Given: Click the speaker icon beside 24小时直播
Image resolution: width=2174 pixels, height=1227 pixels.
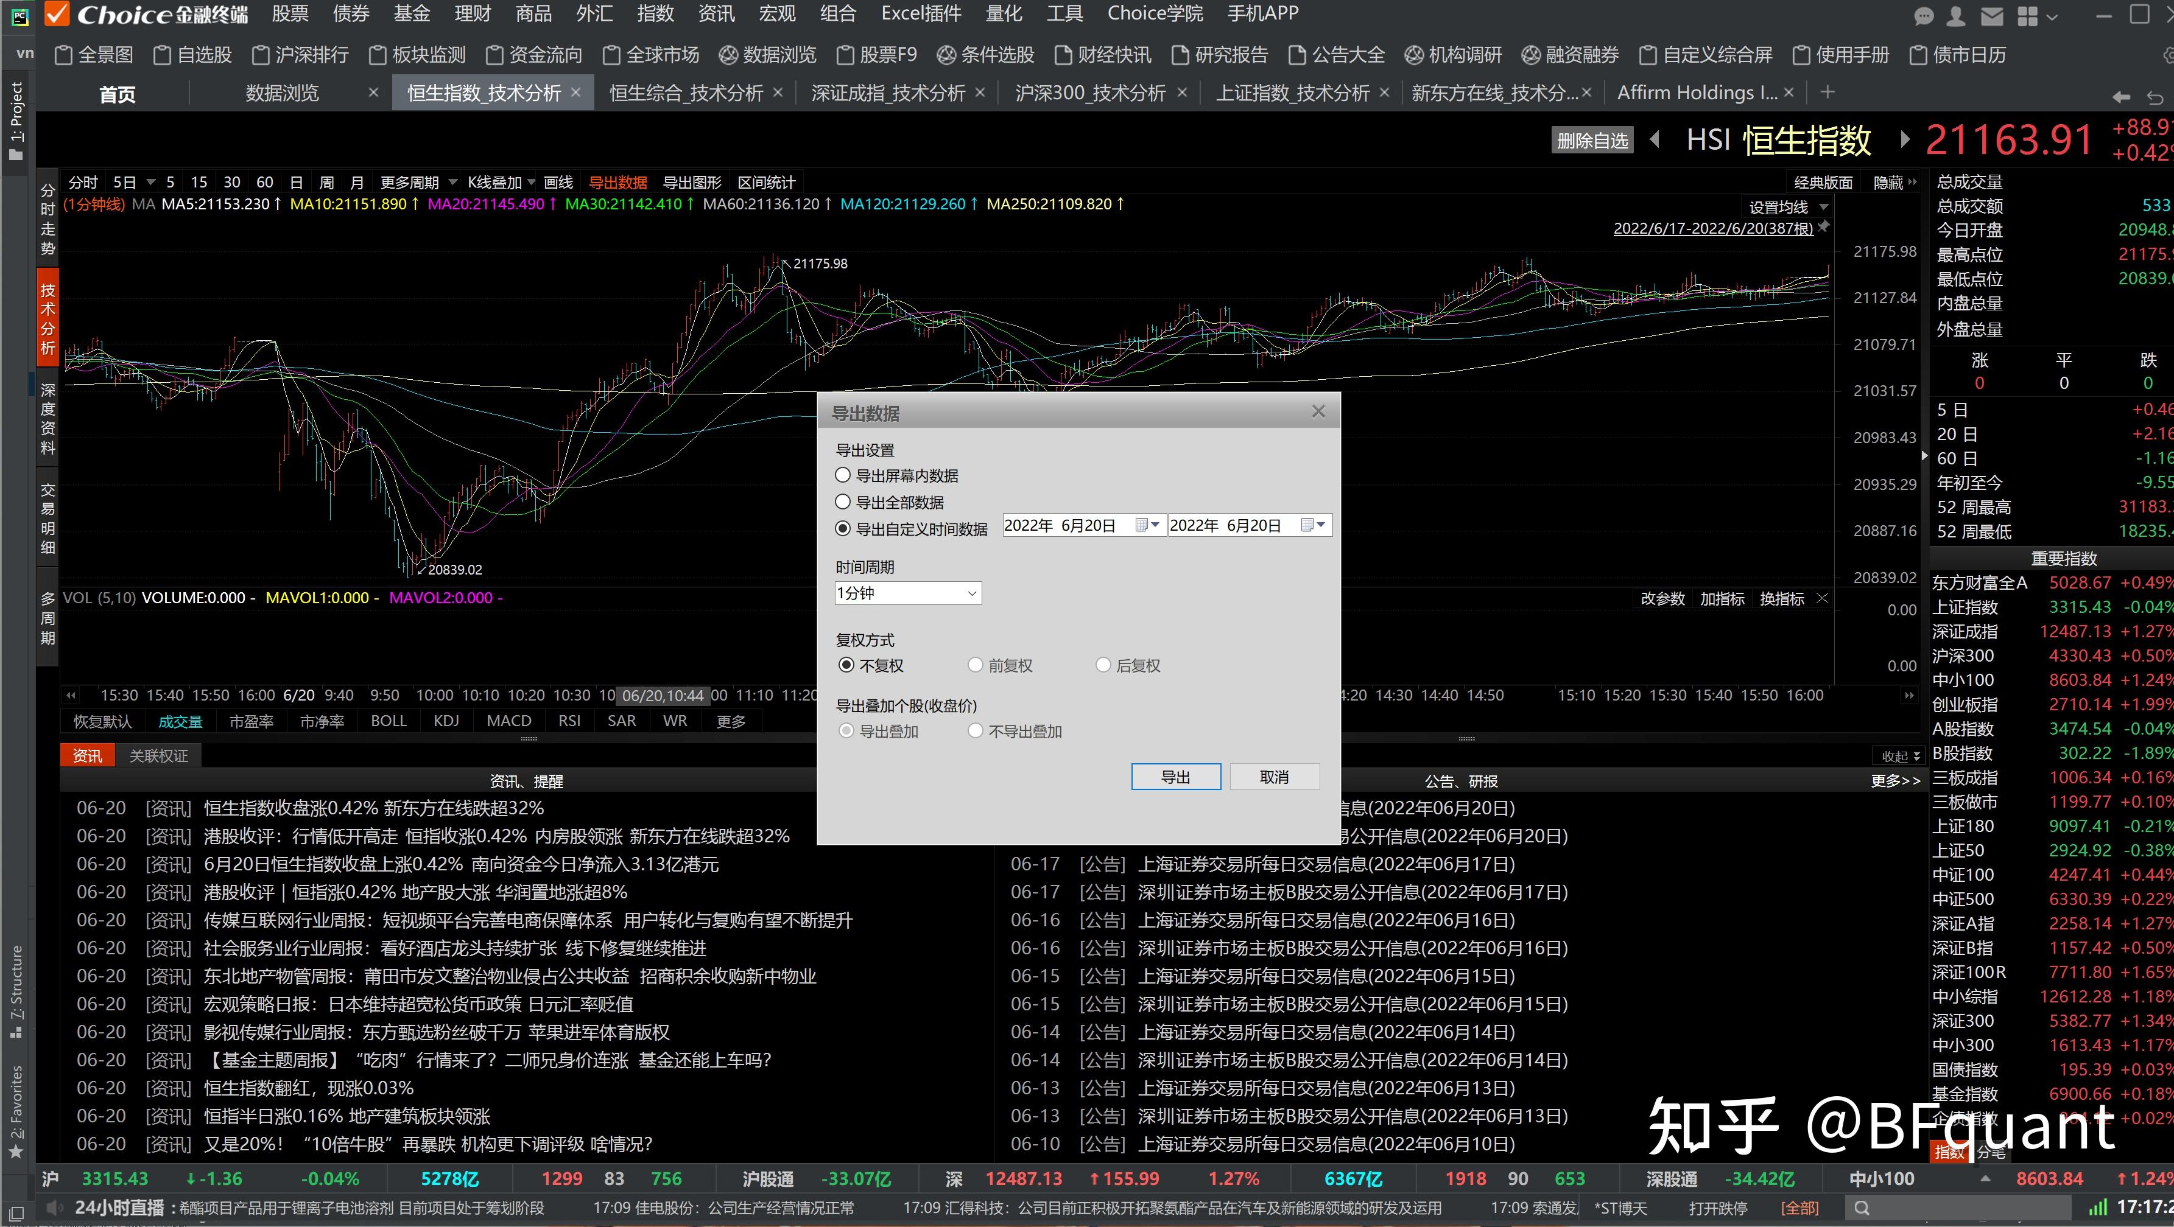Looking at the screenshot, I should 55,1208.
